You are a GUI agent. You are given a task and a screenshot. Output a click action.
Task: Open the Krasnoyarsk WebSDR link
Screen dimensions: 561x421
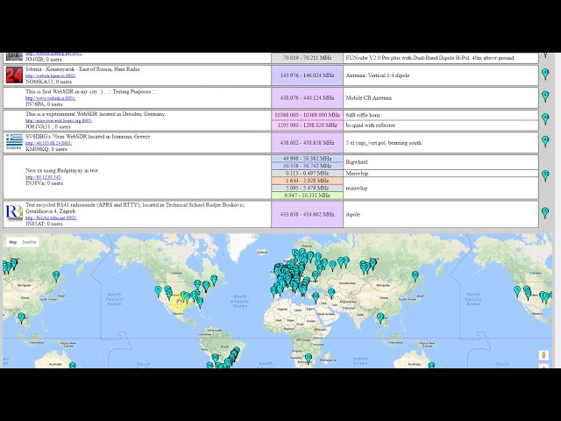(x=51, y=76)
